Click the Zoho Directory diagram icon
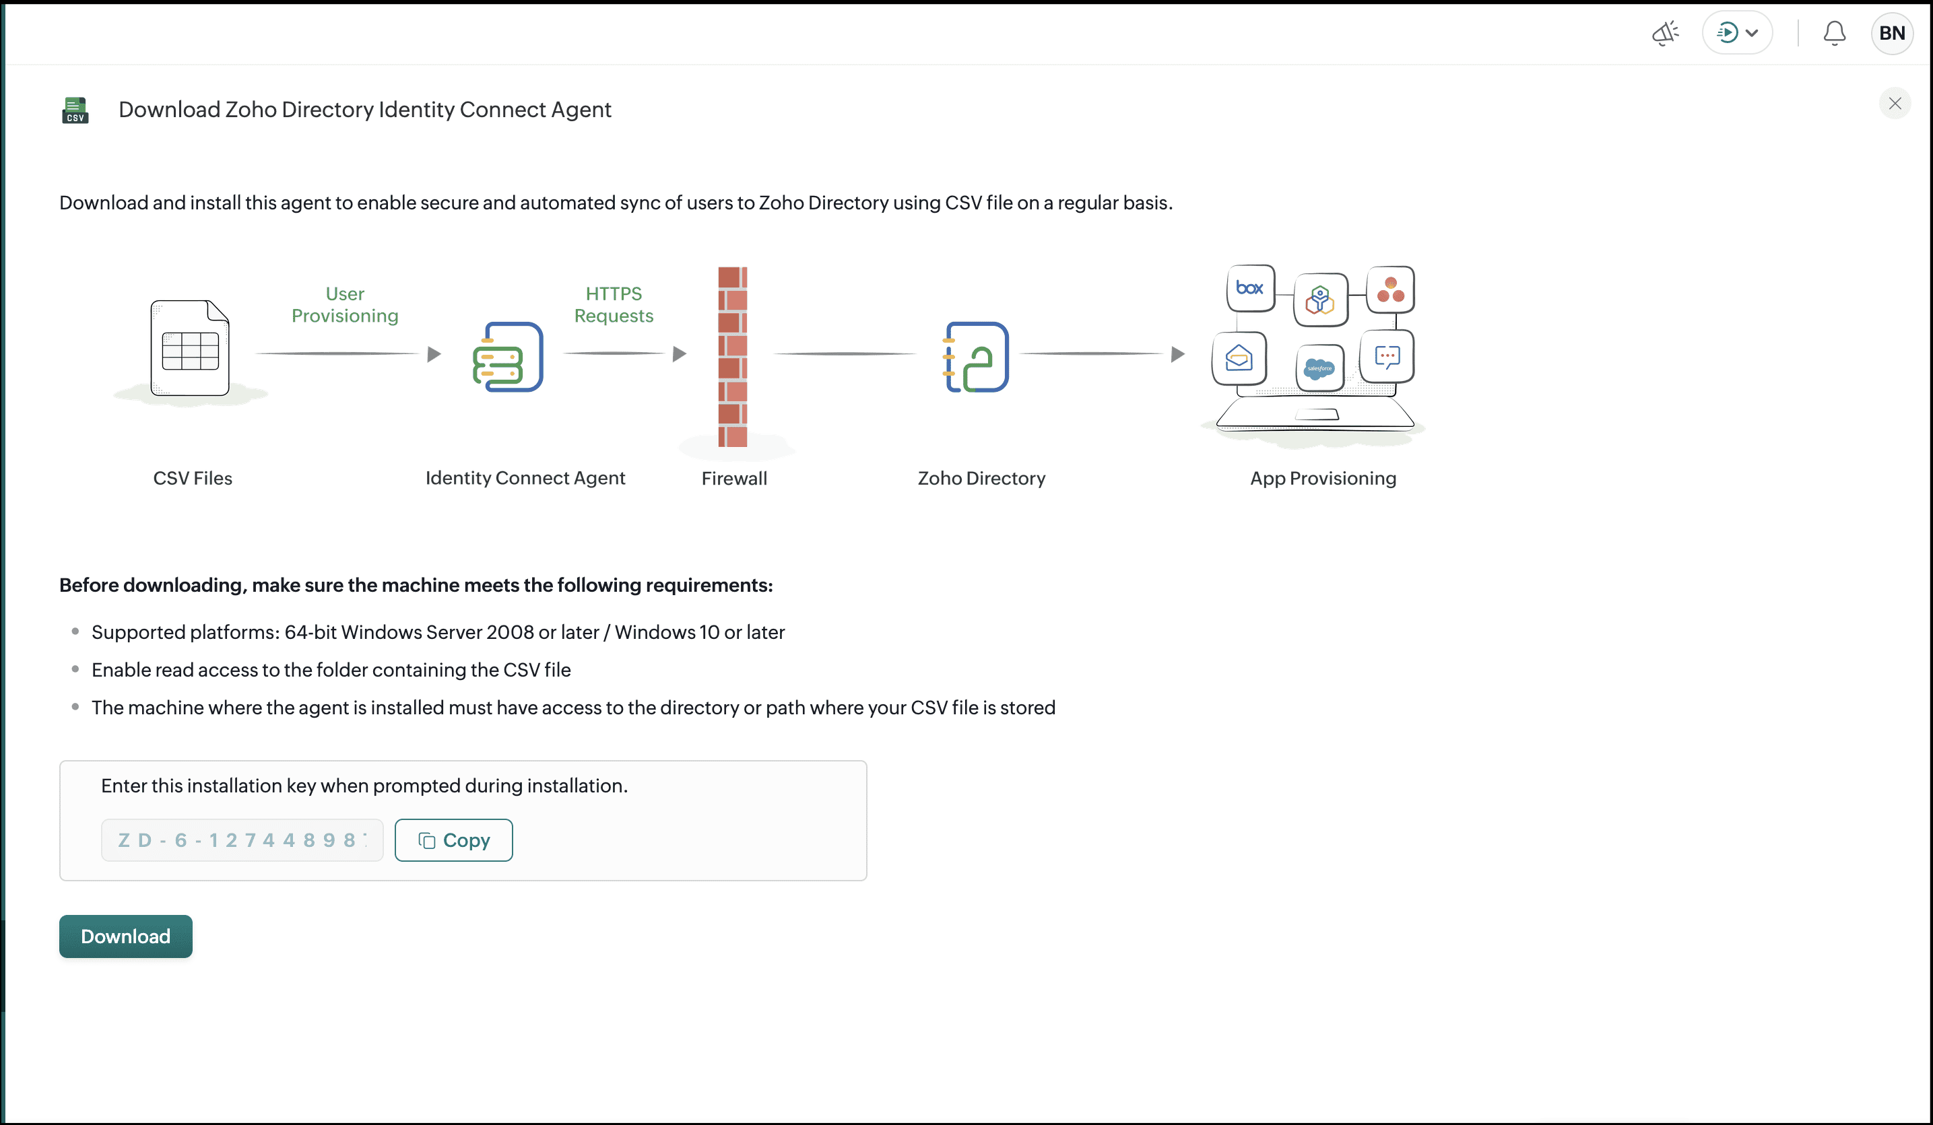The image size is (1933, 1125). click(x=976, y=357)
